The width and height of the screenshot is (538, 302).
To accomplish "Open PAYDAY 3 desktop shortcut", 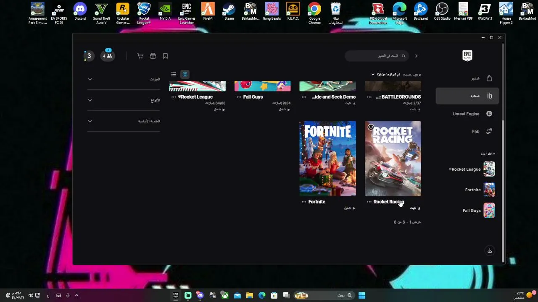I will click(x=485, y=12).
